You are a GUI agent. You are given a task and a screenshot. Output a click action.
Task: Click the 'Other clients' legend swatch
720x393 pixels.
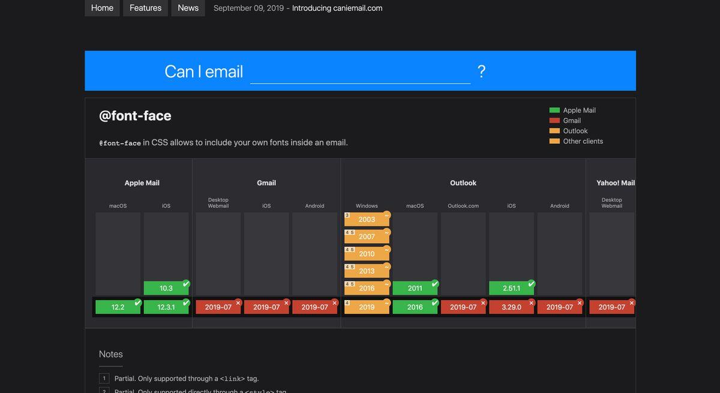[554, 141]
